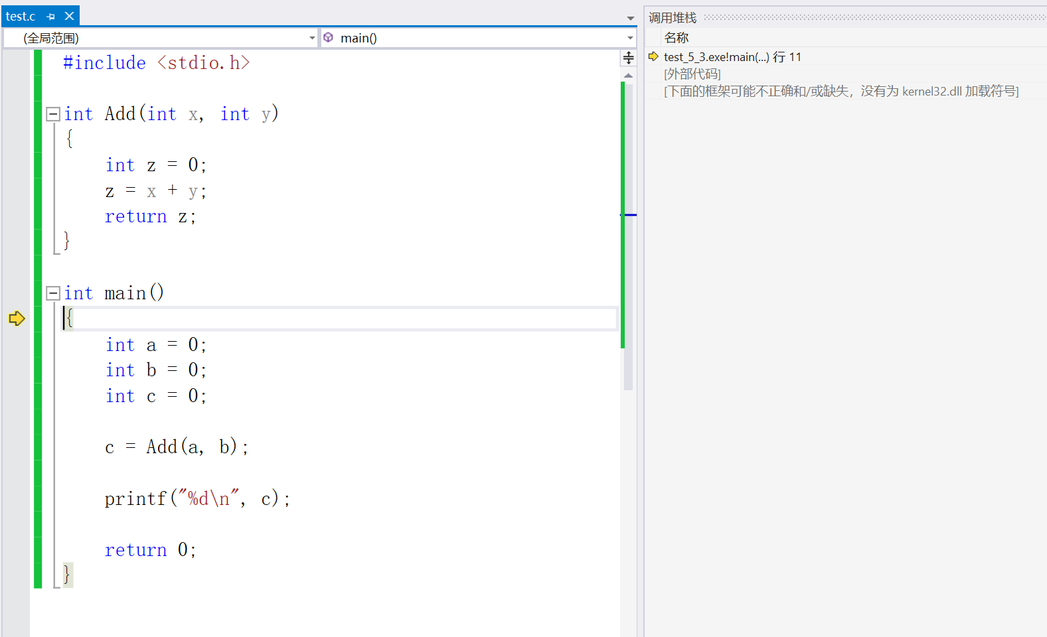Screen dimensions: 1047x637
Task: Click the int b = 0; line
Action: pos(156,370)
